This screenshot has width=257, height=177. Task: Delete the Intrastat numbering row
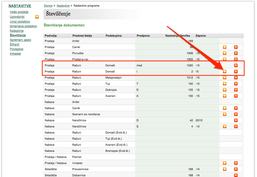click(x=236, y=163)
